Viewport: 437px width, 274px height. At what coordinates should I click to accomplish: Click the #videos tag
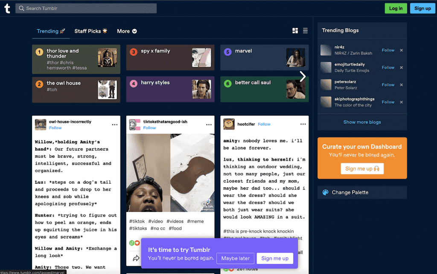[x=175, y=222]
